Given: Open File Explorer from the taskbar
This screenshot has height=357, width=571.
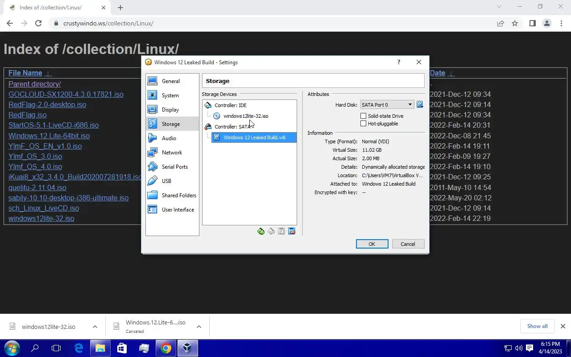Looking at the screenshot, I should click(100, 348).
